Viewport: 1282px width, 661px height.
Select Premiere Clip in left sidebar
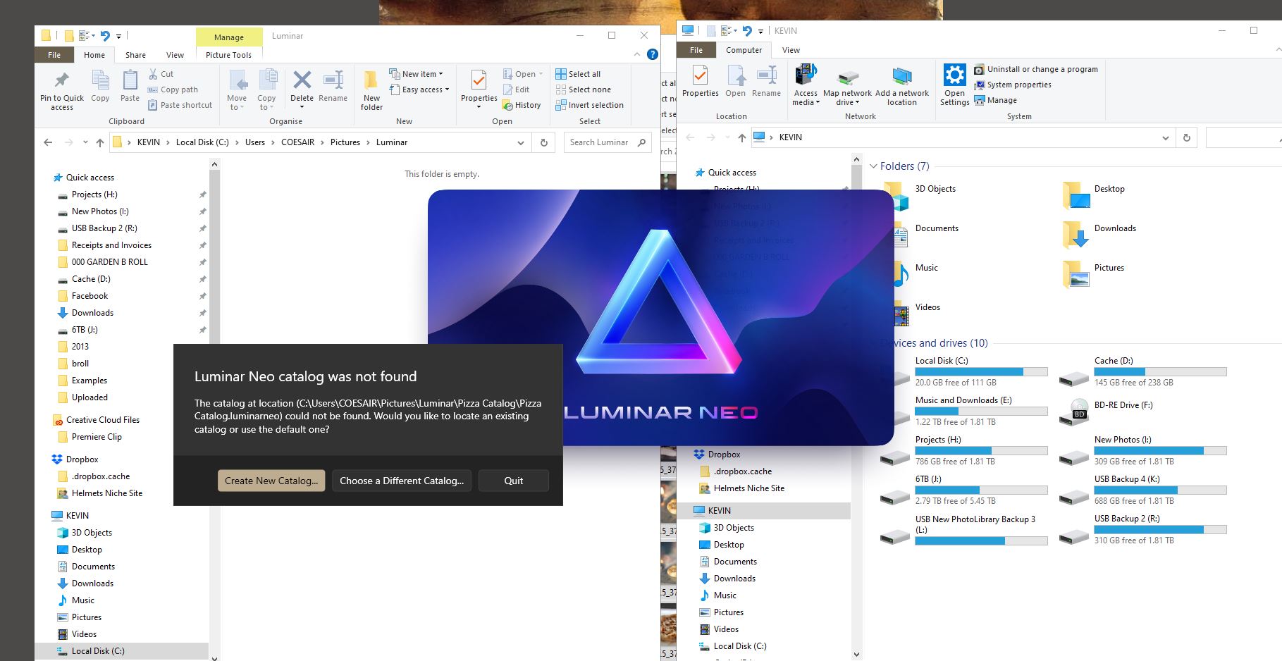coord(97,437)
